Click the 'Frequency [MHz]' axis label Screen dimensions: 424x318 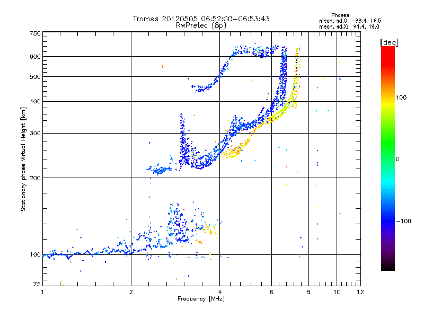(201, 299)
